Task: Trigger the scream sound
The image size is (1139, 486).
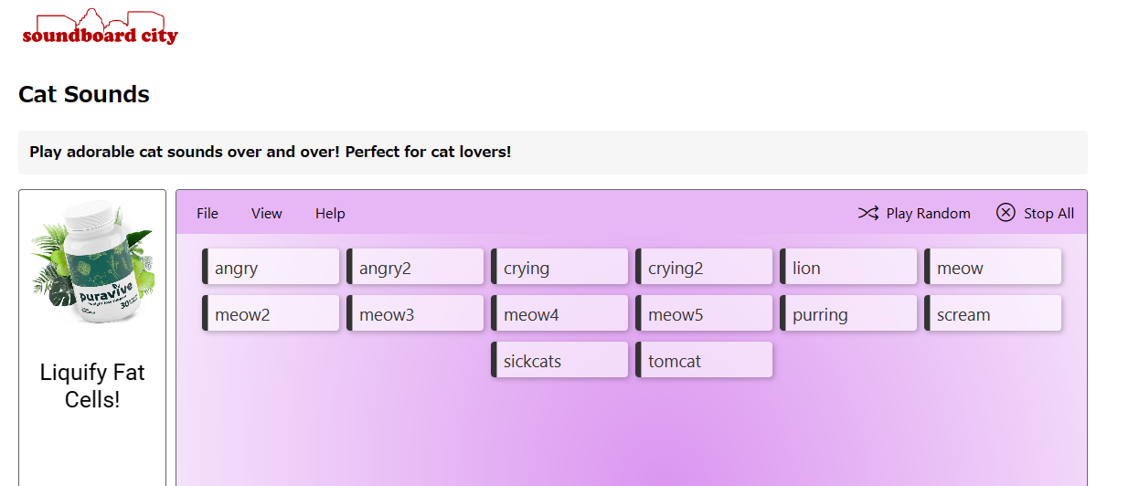Action: [x=993, y=313]
